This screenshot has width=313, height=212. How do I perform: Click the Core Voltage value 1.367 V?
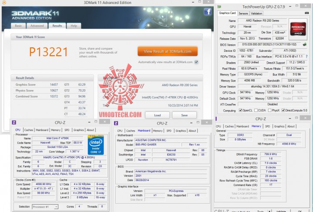tap(74, 151)
